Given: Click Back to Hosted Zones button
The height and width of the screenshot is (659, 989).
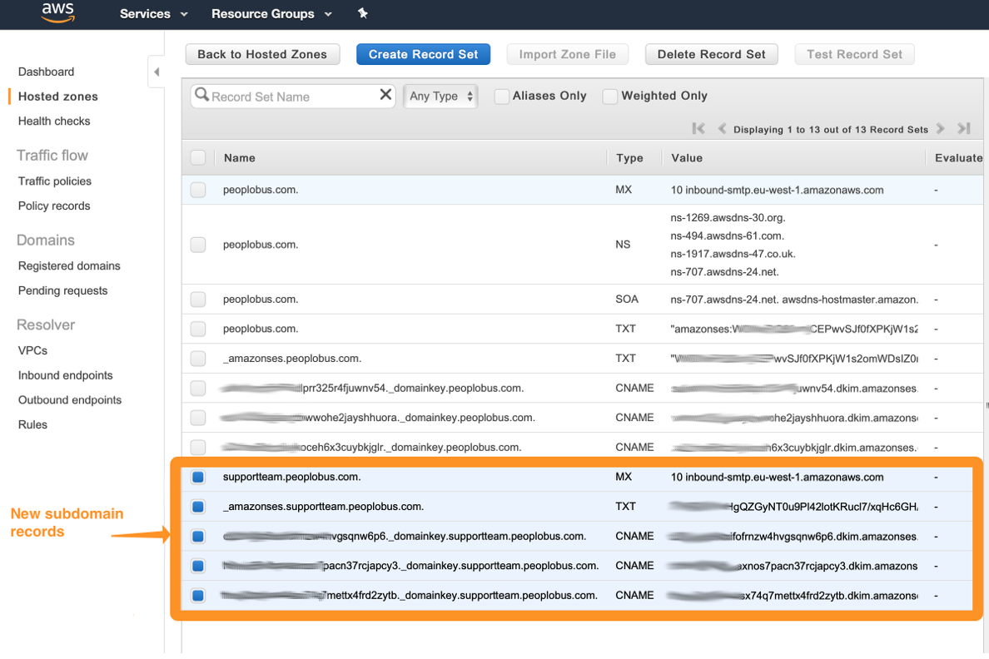Looking at the screenshot, I should click(262, 54).
